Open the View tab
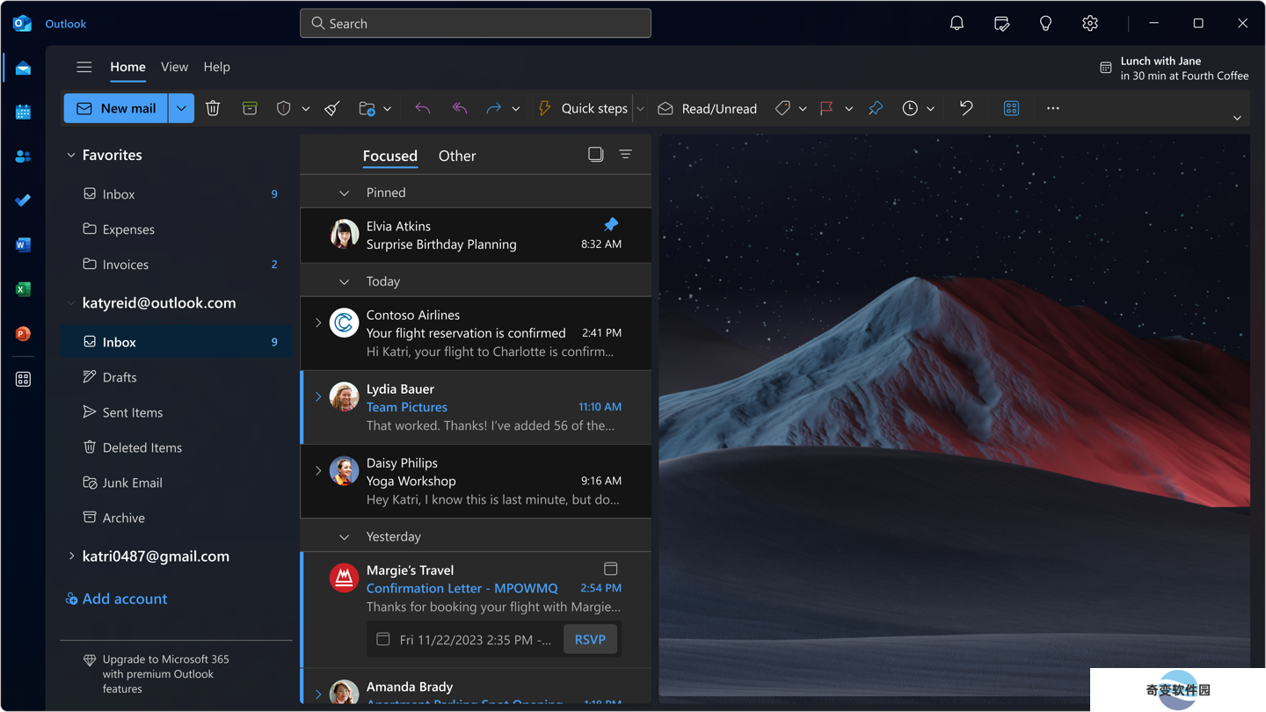1266x712 pixels. click(174, 67)
